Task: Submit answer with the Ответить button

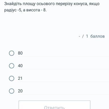Action: pos(54,105)
